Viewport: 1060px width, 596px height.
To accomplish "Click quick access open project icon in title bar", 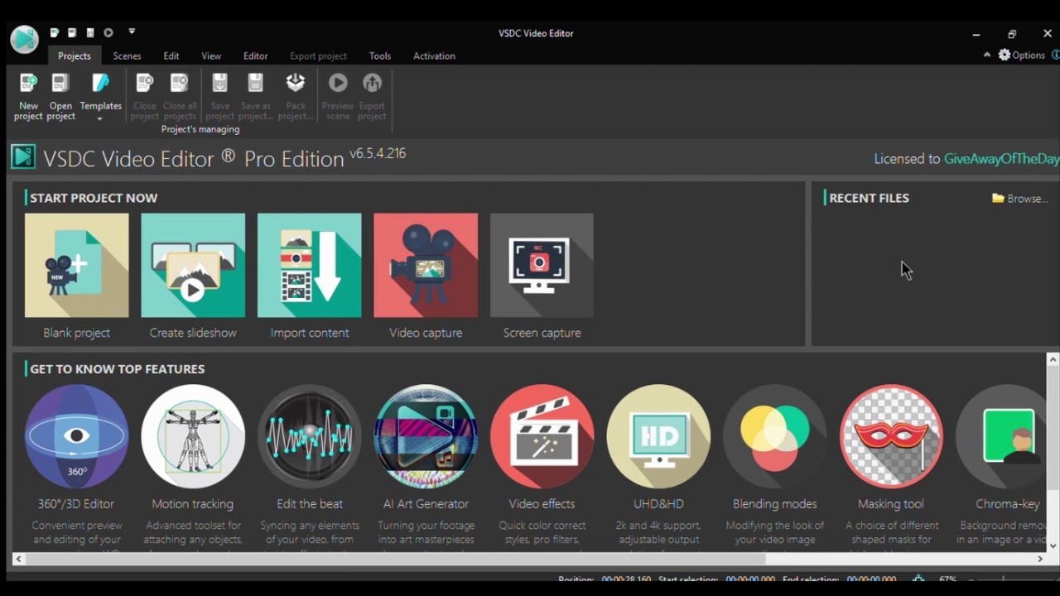I will pyautogui.click(x=72, y=33).
